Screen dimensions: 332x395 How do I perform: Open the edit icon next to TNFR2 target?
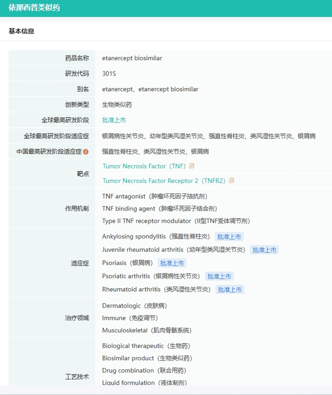(231, 180)
